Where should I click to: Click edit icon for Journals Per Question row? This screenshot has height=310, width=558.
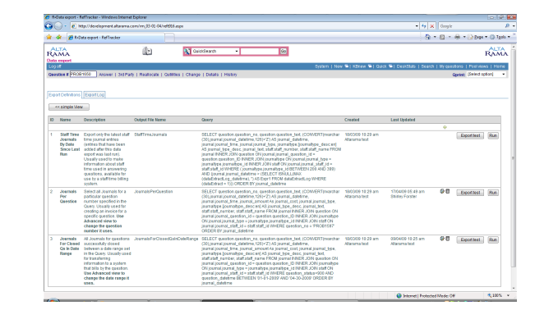tap(442, 191)
